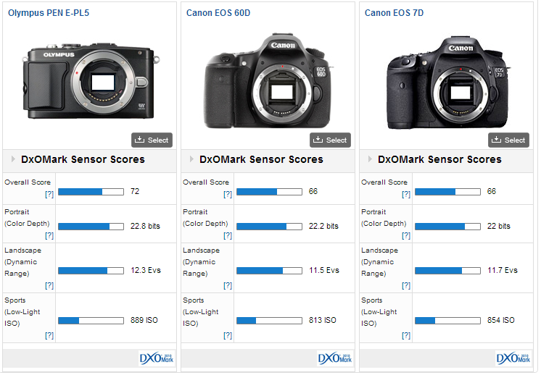Open the Canon EOS 60D title link
541x375 pixels.
click(218, 13)
